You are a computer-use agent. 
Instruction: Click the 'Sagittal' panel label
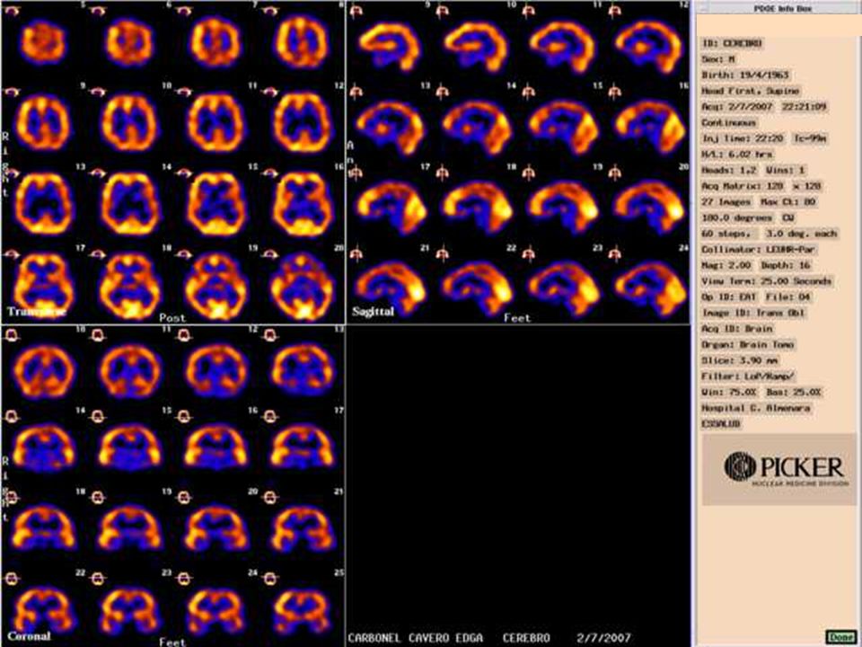(x=374, y=312)
